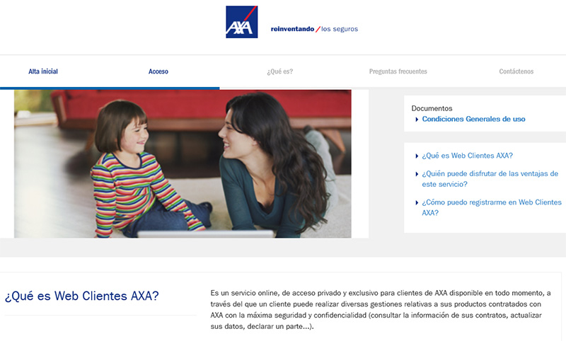Viewport: 566px width, 341px height.
Task: Click the arrow bullet before ¿Cómo puedo registrarme link
Action: tap(417, 203)
